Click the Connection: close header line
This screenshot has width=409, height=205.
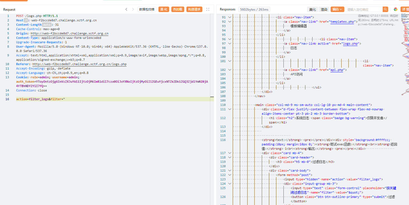32,90
